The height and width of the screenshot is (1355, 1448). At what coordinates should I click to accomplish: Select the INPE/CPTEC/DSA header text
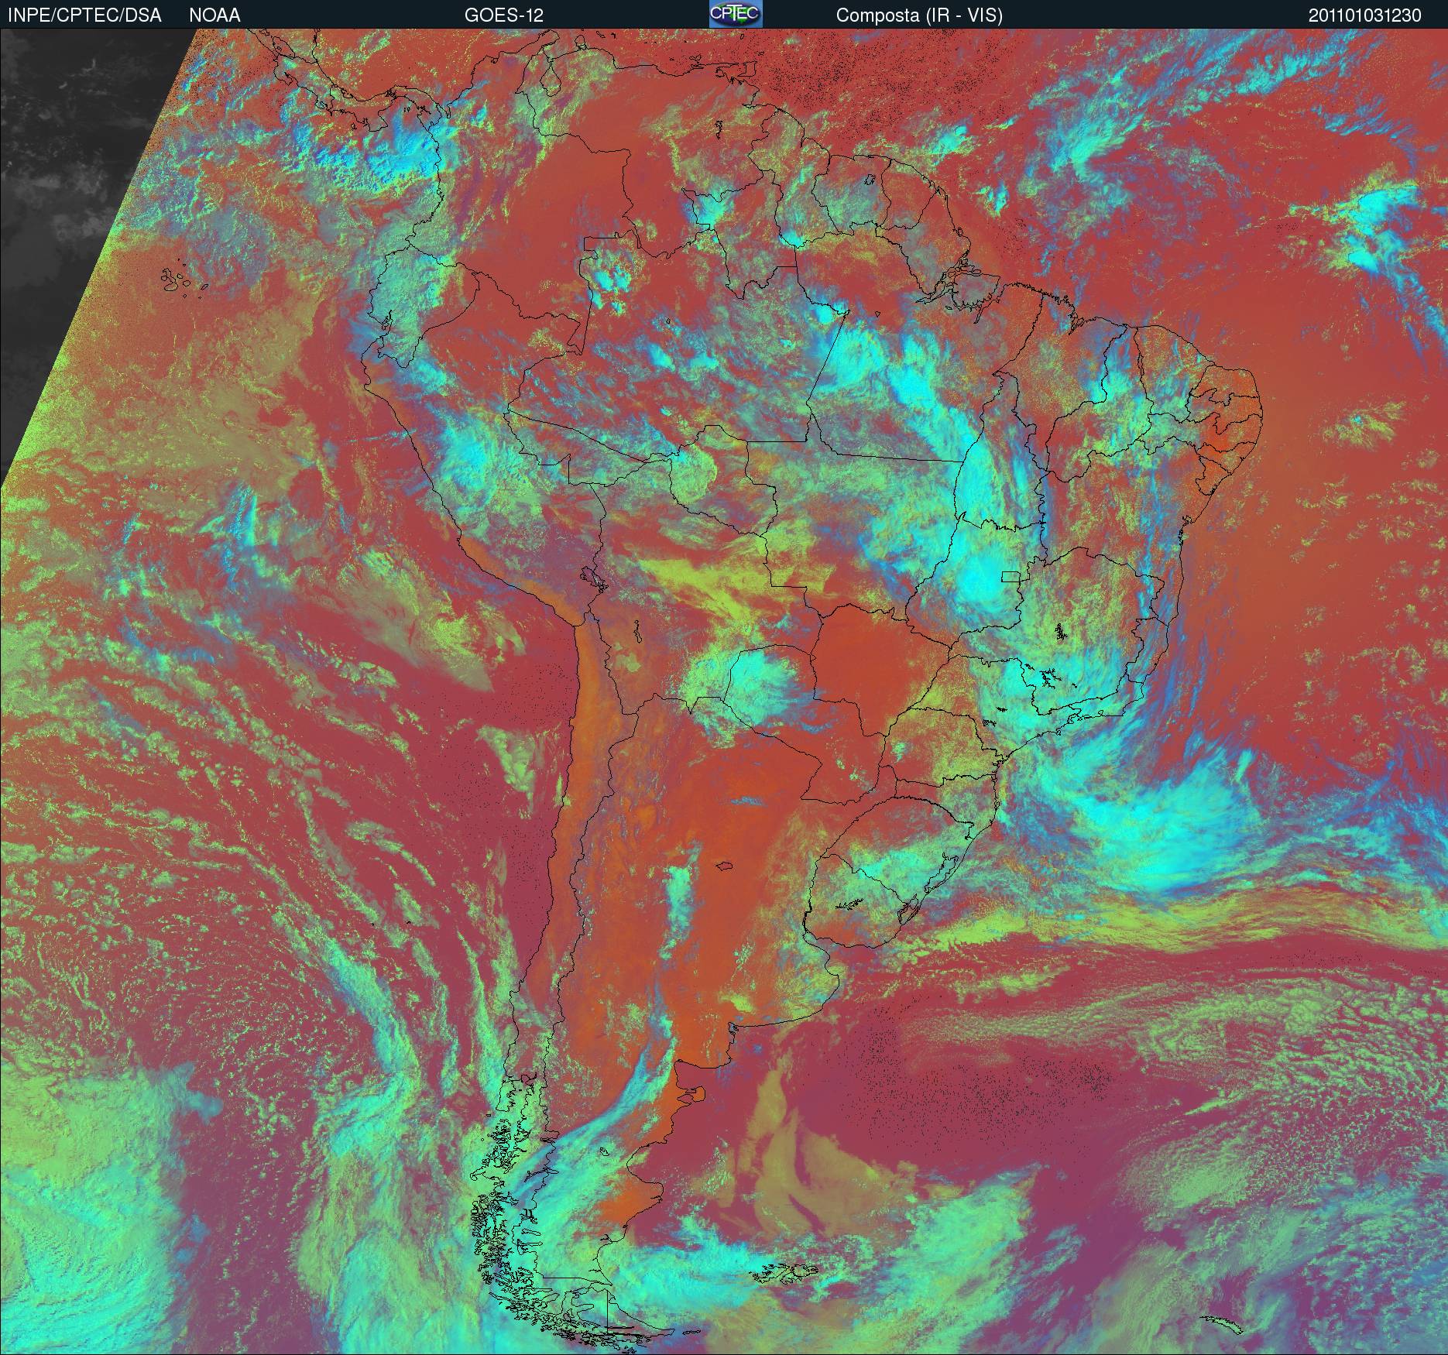pos(84,15)
